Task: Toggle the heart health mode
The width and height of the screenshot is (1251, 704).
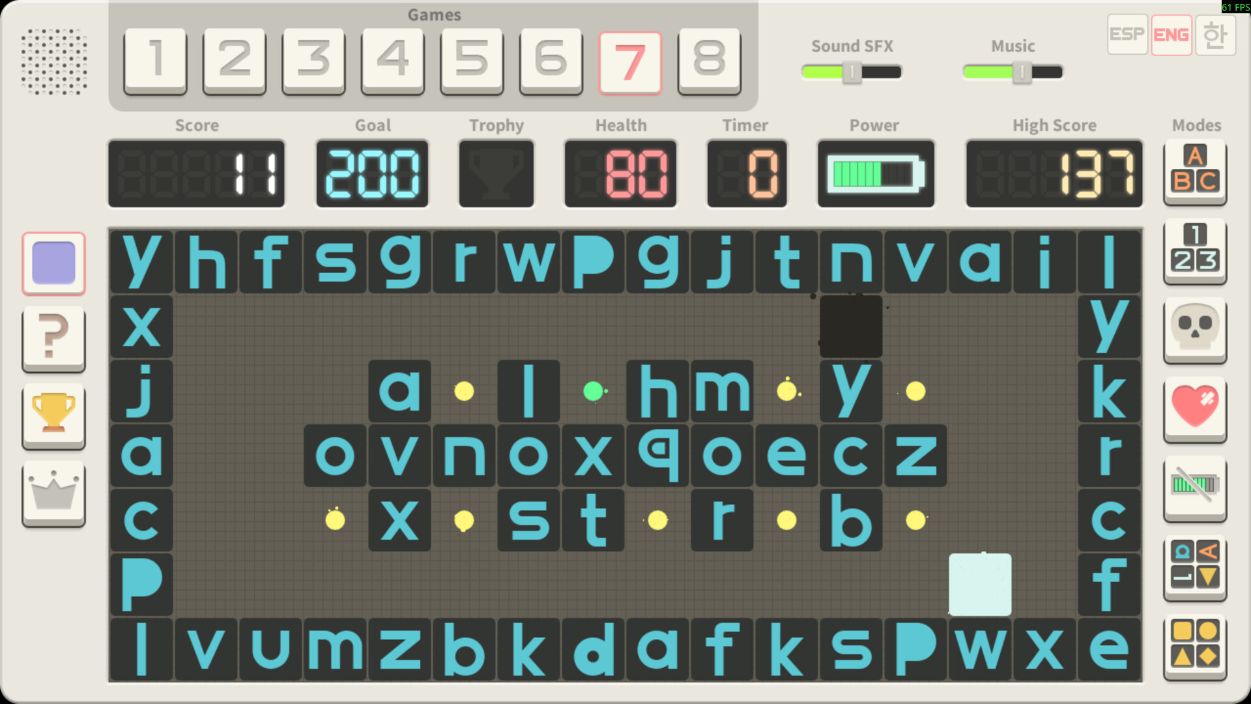Action: coord(1195,408)
